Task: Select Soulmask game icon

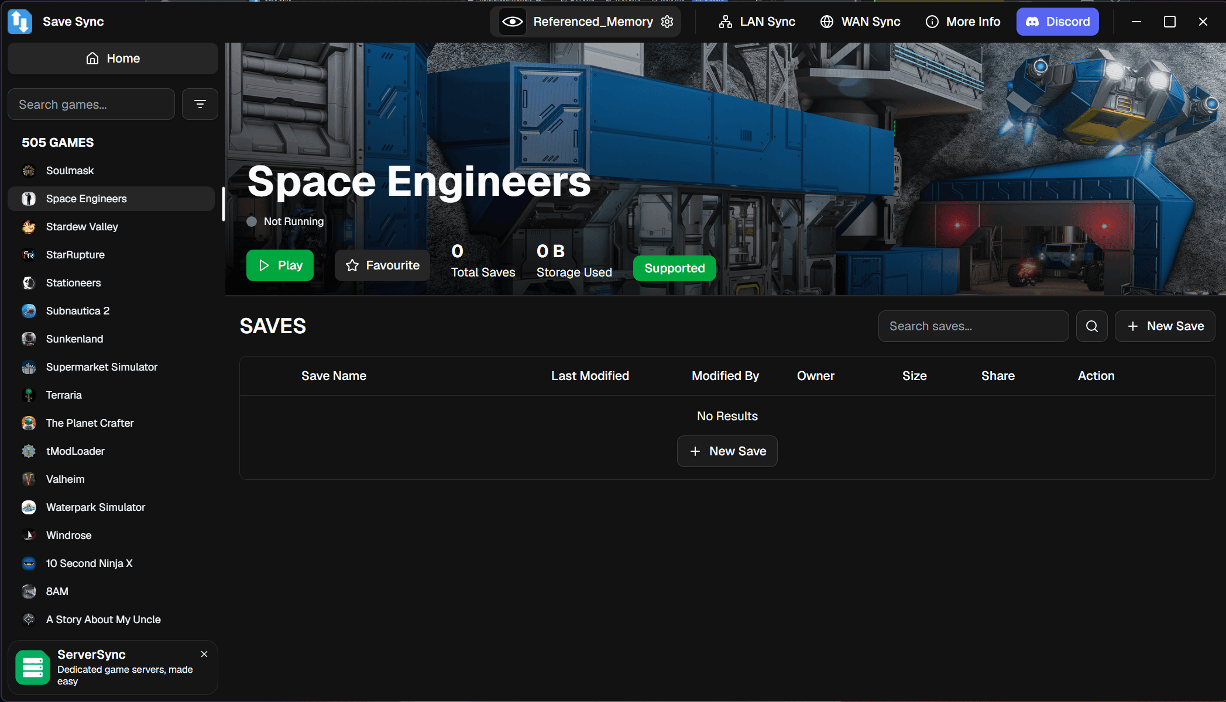Action: coord(29,171)
